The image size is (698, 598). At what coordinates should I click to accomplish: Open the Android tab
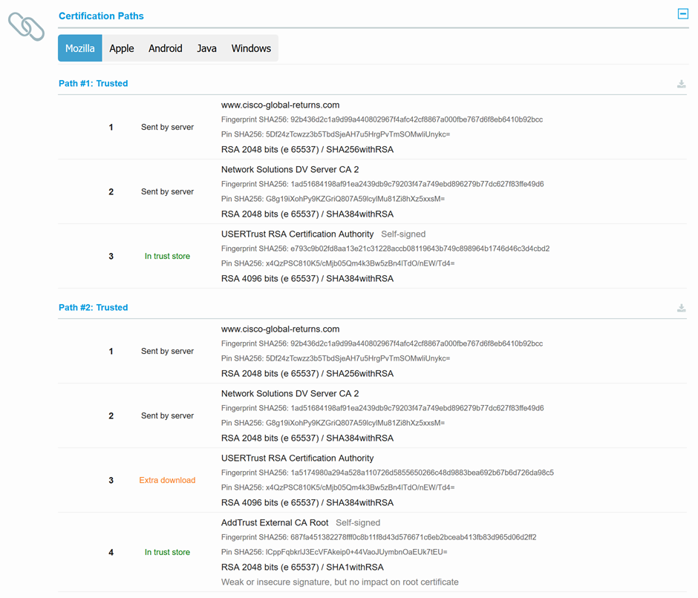(165, 48)
